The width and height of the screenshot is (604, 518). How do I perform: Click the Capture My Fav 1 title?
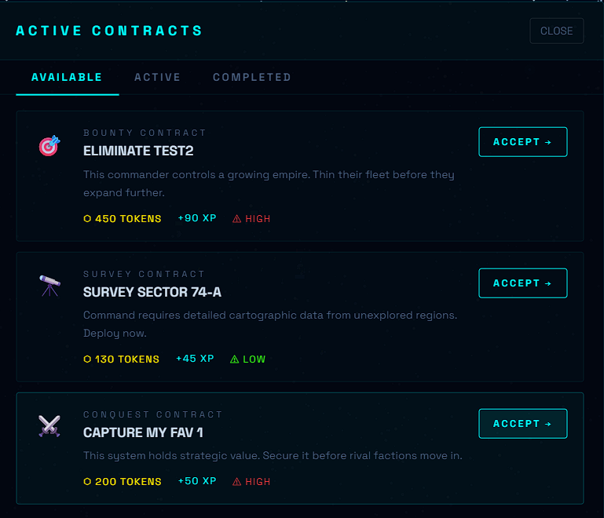(143, 432)
